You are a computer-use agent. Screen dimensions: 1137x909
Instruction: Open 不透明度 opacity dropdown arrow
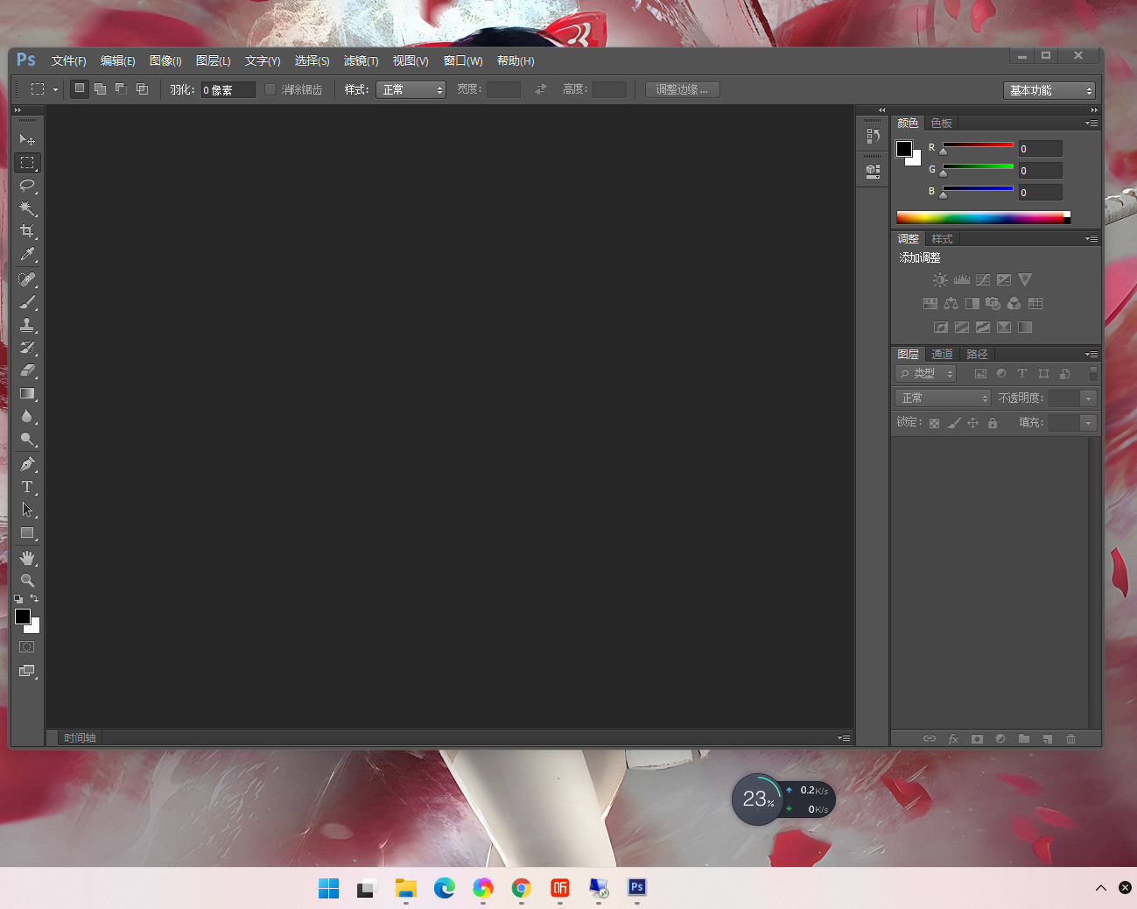(1089, 398)
